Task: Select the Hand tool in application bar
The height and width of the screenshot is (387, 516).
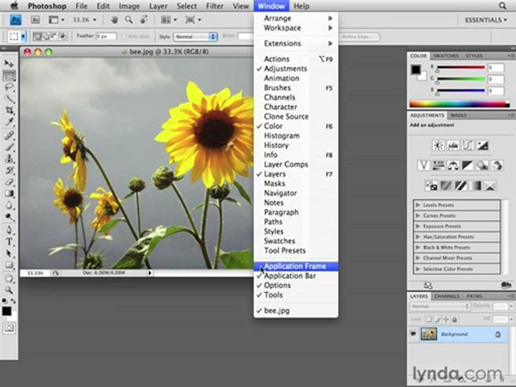Action: [114, 20]
